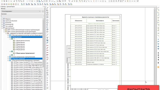Expand the ДУМ-1/3.АТХ1 node
The width and height of the screenshot is (160, 90).
pos(4,30)
